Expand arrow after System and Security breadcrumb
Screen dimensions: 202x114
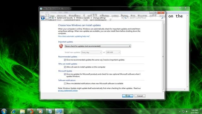[74, 18]
